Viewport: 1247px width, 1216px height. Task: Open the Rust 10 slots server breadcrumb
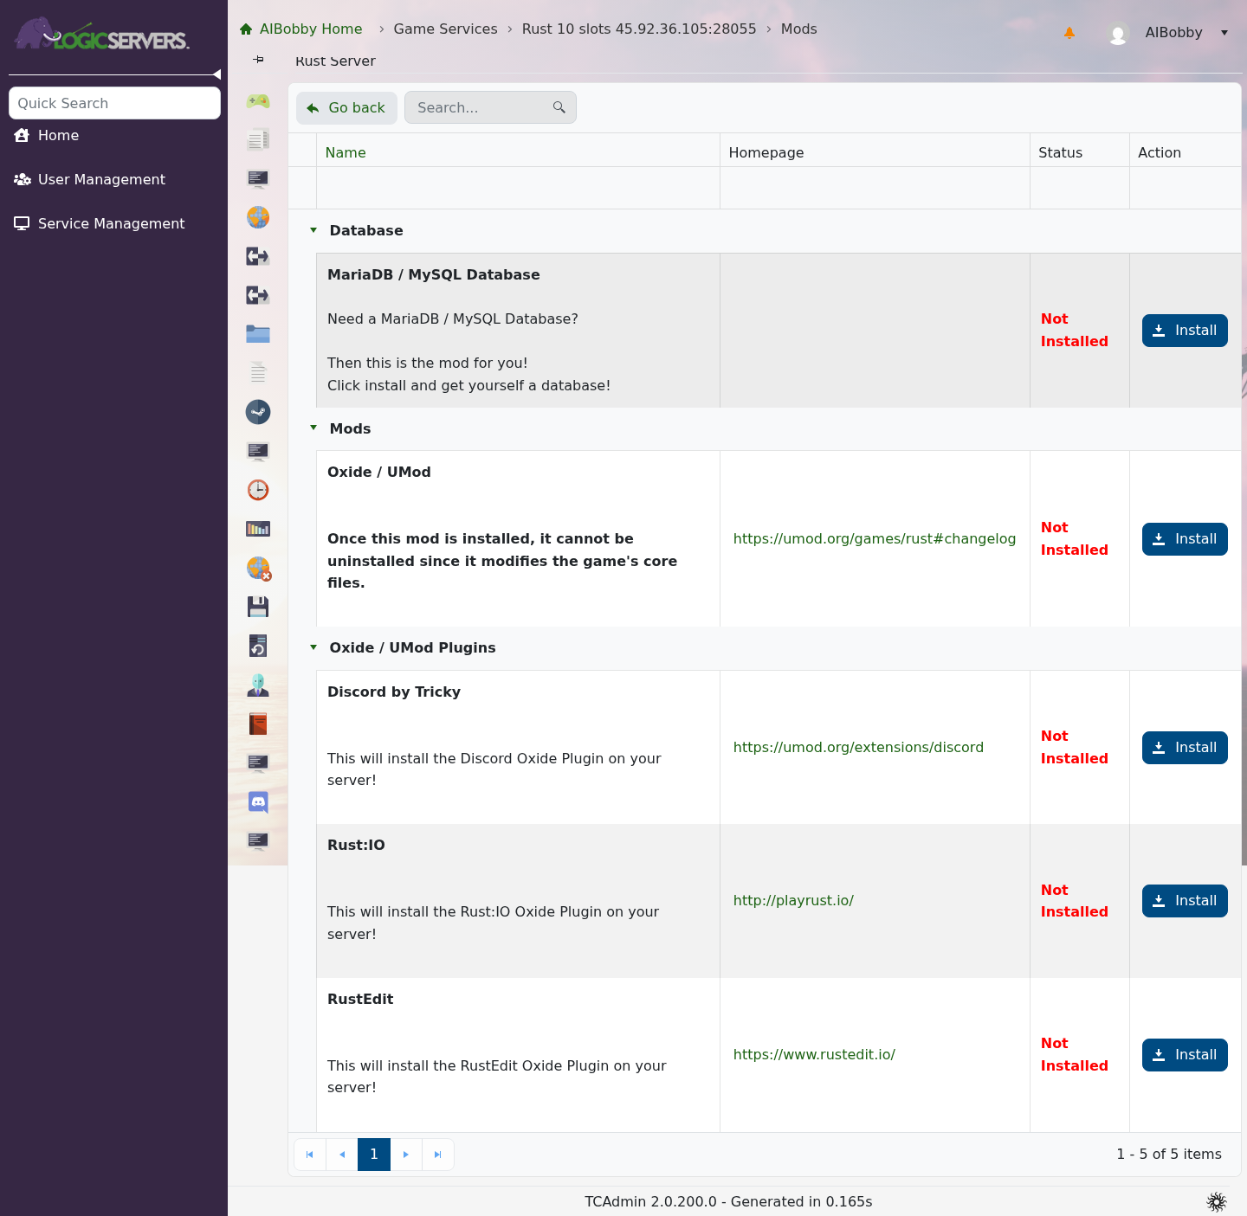click(639, 29)
